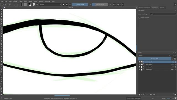
Task: Choose the Ellipse shape tool
Action: tap(1, 27)
